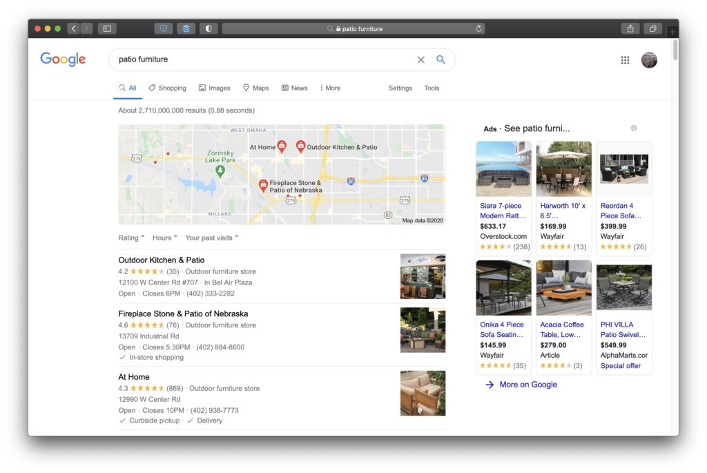Click the More on Google arrow icon
The image size is (707, 473).
click(x=490, y=385)
